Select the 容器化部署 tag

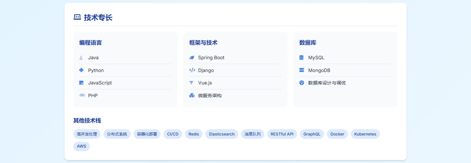(147, 134)
